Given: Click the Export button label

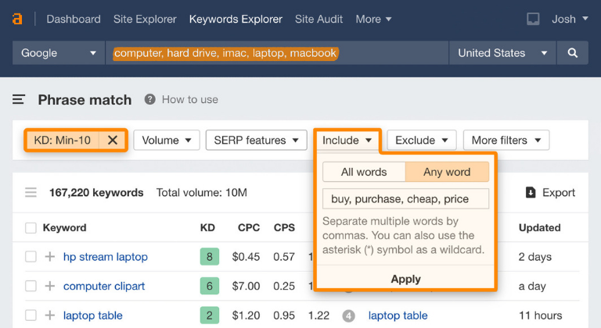Looking at the screenshot, I should pos(559,192).
